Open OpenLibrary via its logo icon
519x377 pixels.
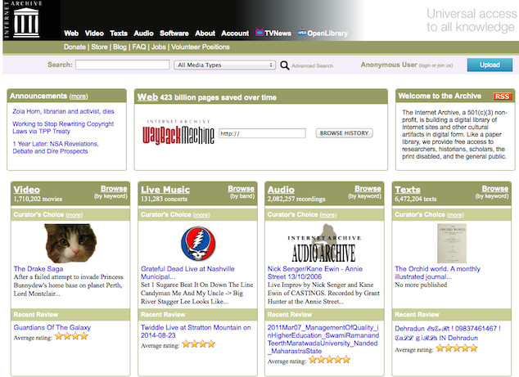(301, 32)
